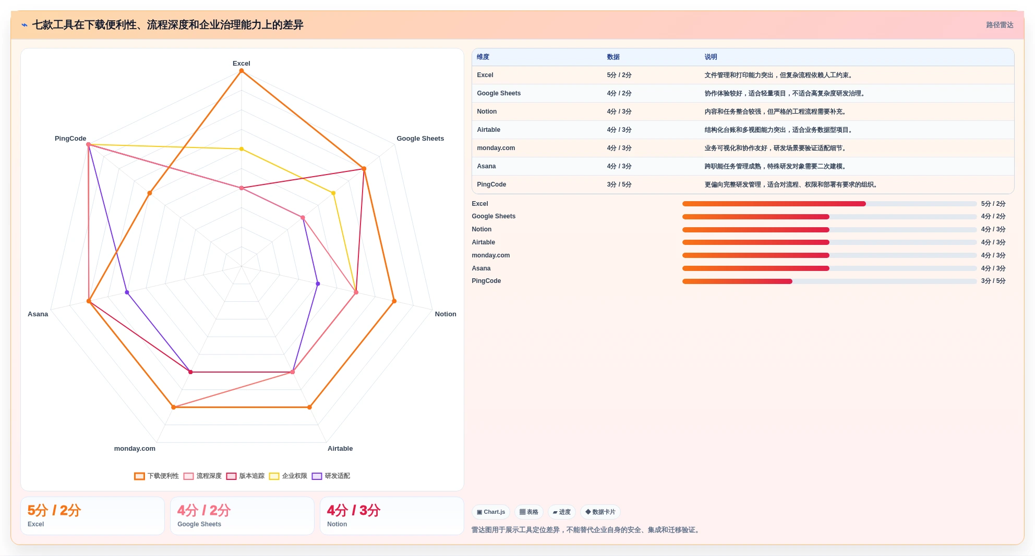Screen dimensions: 1035x556
Task: Click the monday.com table row name
Action: click(x=496, y=148)
